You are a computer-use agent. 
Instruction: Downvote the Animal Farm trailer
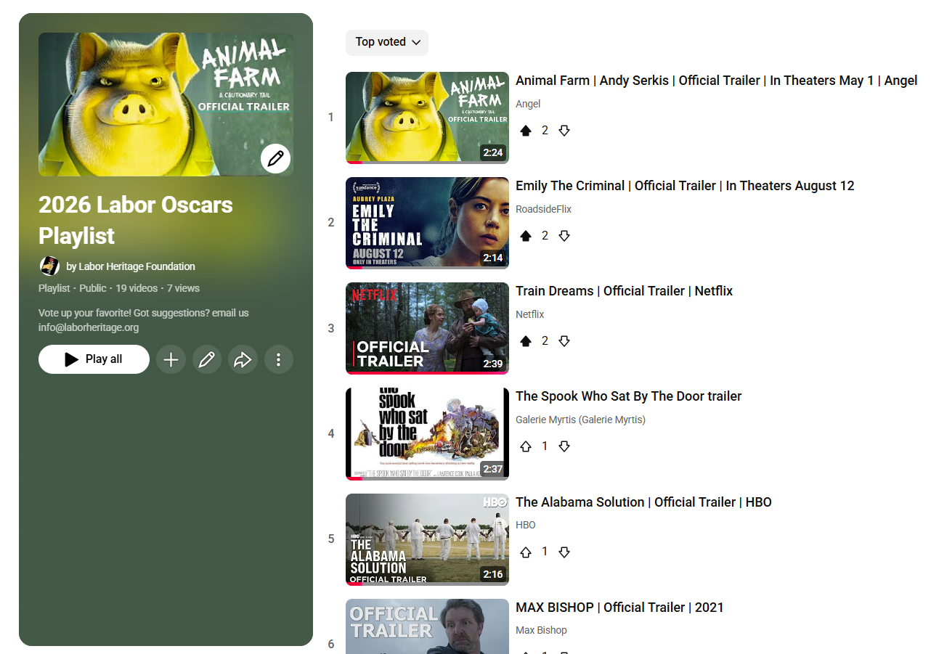click(x=564, y=131)
